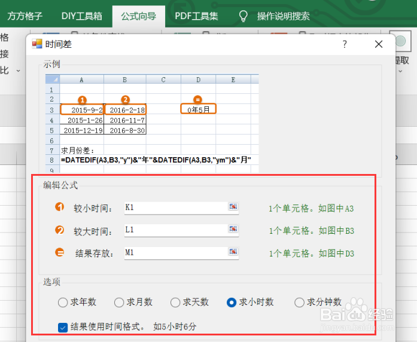Open range selector for 结果存放
Image resolution: width=417 pixels, height=342 pixels.
point(233,251)
